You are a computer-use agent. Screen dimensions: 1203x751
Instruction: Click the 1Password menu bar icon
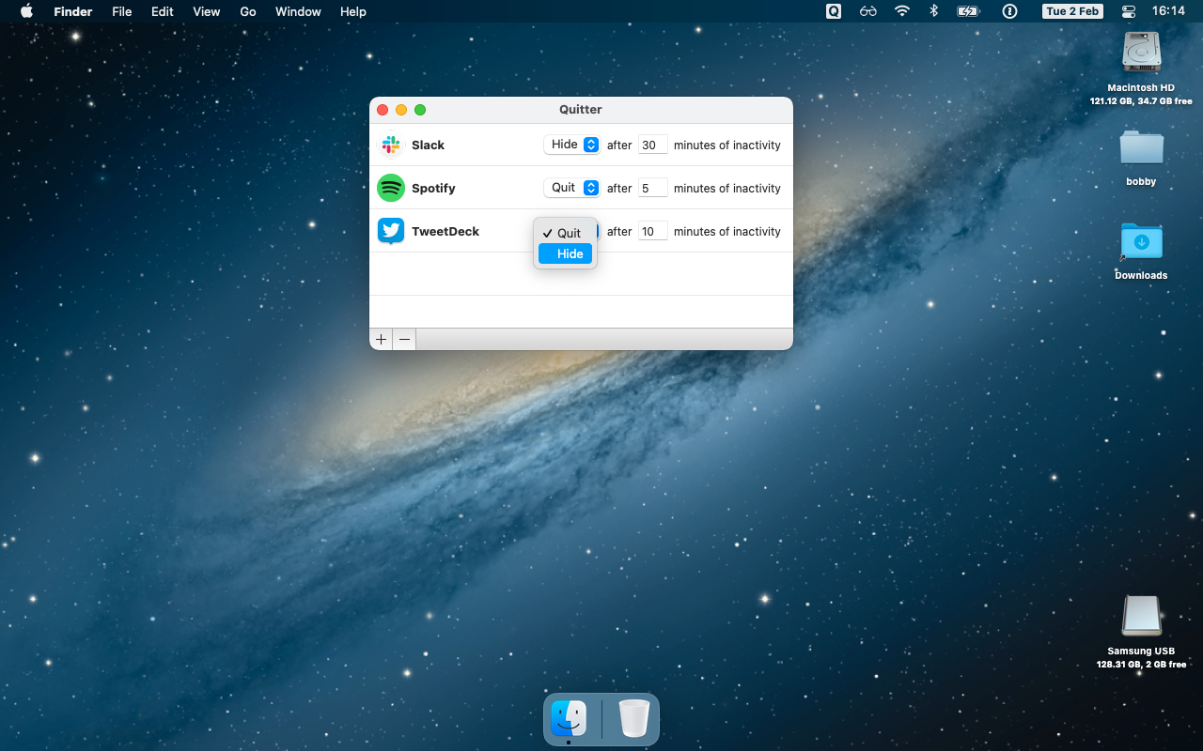(1010, 11)
